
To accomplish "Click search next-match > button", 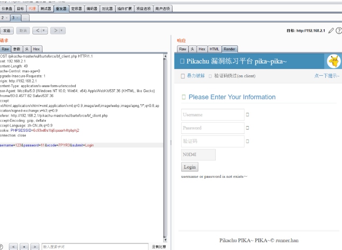I will click(35, 247).
